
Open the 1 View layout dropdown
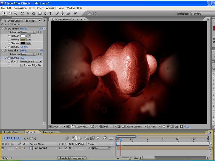point(155,127)
